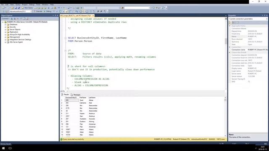Click the Results to Grid toolbar icon

(84, 11)
